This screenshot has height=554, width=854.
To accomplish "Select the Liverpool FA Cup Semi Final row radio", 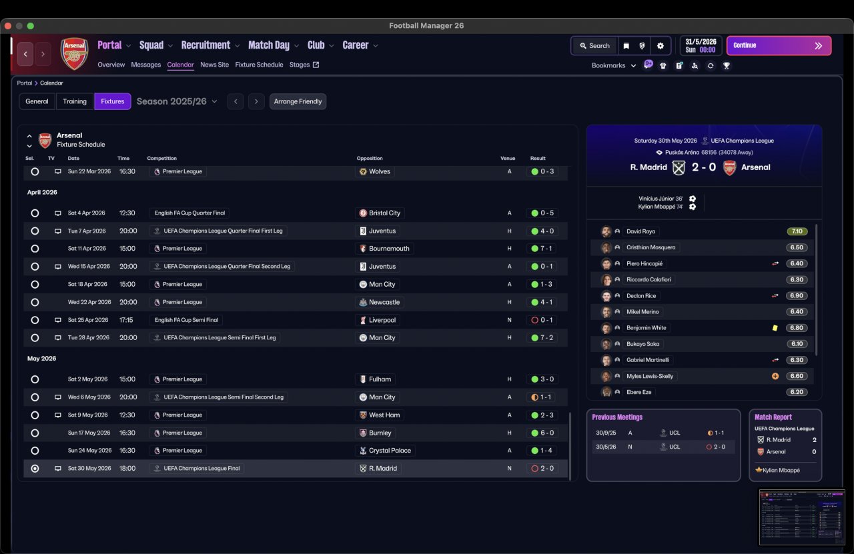I will coord(35,320).
